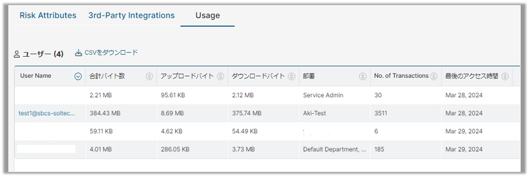Click the user icon next to ユーザー (4)
Screen dimensions: 529x177
[x=17, y=54]
